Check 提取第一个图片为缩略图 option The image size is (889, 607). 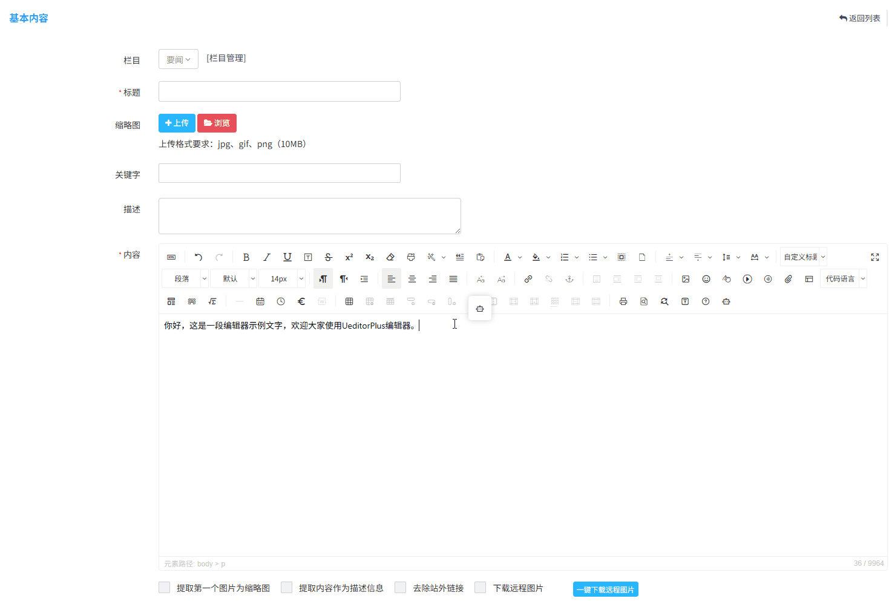click(164, 587)
